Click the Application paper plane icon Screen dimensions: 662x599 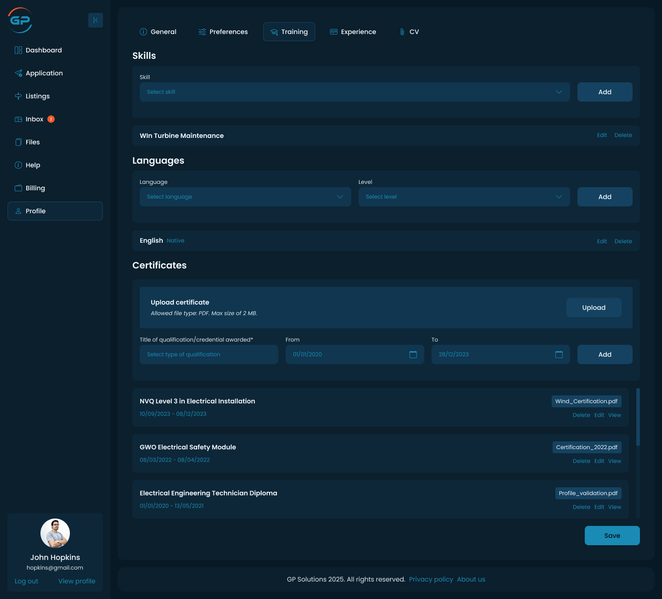pyautogui.click(x=18, y=73)
